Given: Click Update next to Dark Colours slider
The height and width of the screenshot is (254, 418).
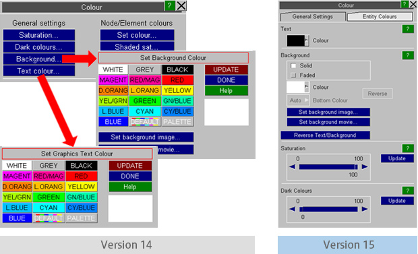Looking at the screenshot, I should point(397,201).
